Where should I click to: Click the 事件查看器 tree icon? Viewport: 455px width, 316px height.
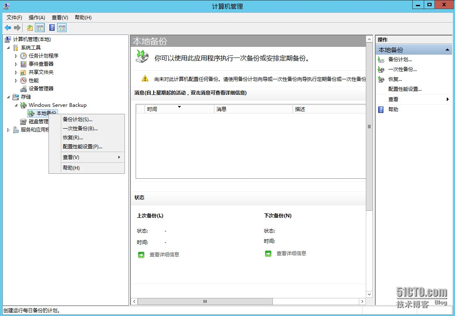point(23,64)
